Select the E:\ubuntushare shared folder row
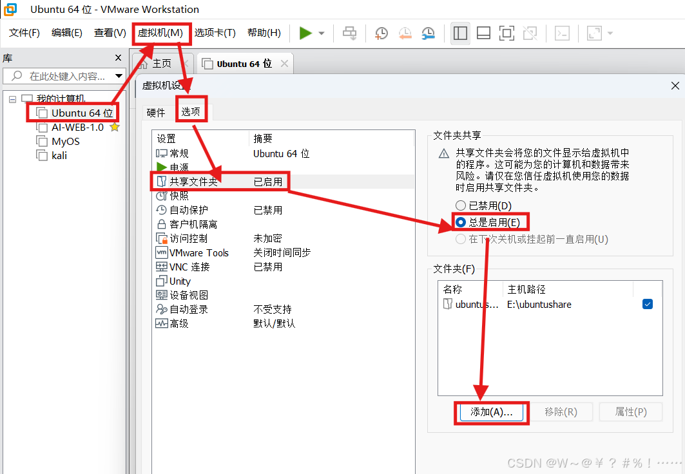The image size is (685, 474). pyautogui.click(x=550, y=304)
